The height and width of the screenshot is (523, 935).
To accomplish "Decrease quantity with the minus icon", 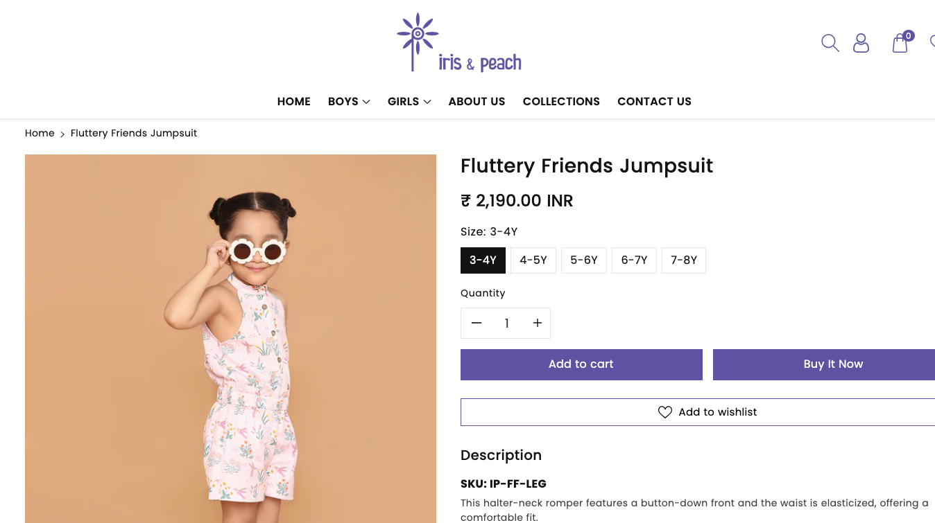I will 477,323.
